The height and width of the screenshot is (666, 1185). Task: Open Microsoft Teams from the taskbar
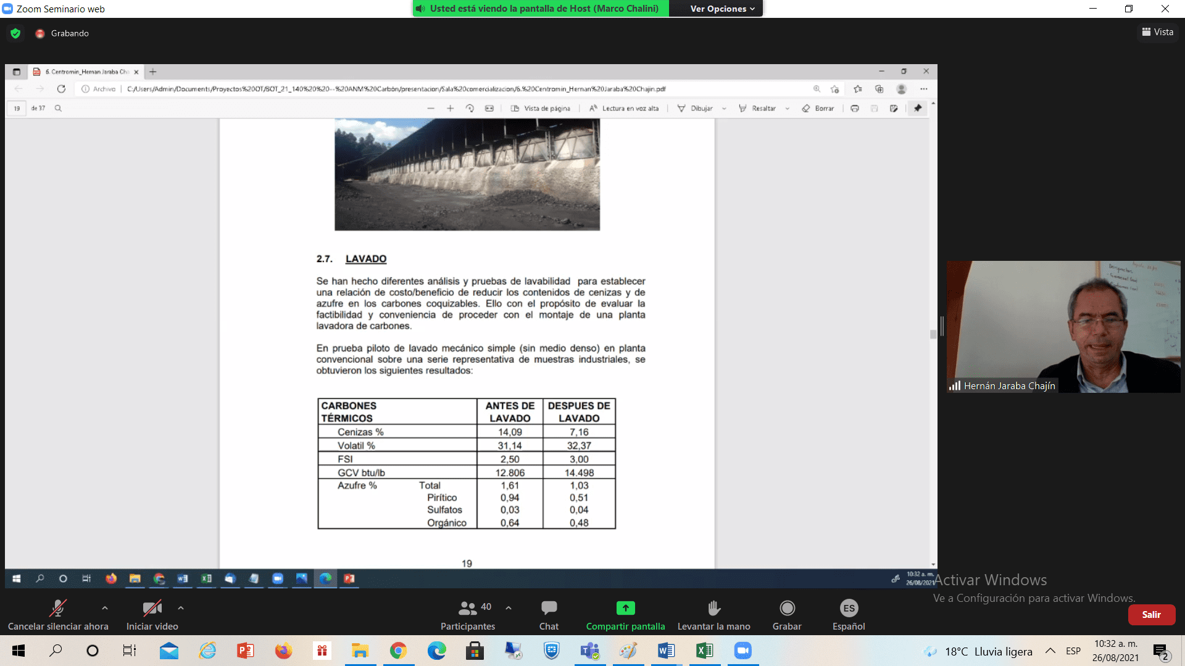click(x=589, y=651)
